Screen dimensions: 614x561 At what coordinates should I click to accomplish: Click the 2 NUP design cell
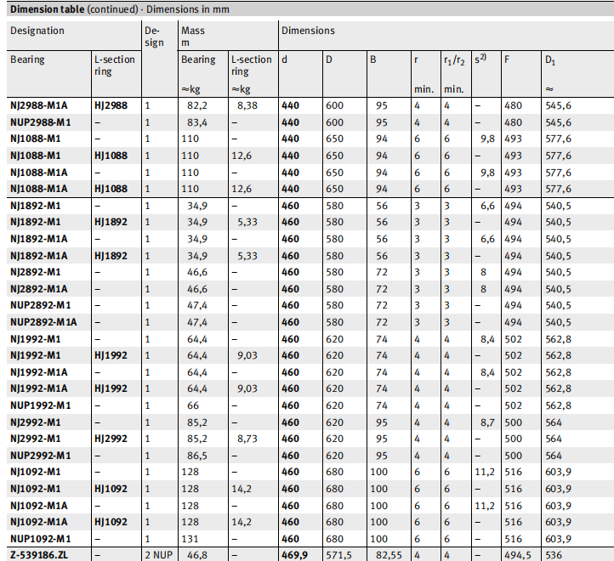[x=159, y=553]
